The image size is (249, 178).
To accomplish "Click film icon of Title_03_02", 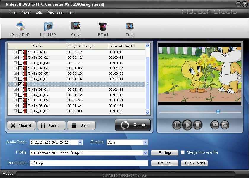I will point(25,84).
